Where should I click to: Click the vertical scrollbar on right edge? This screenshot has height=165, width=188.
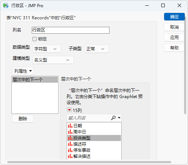[185, 65]
